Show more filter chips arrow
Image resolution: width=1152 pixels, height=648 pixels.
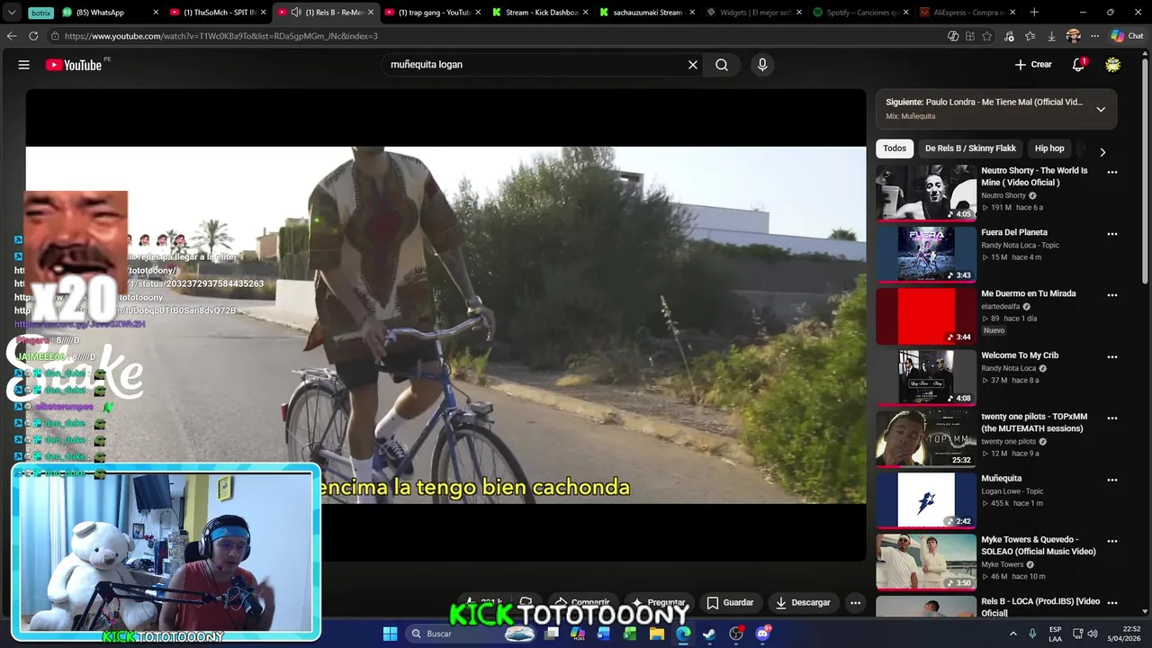tap(1102, 152)
